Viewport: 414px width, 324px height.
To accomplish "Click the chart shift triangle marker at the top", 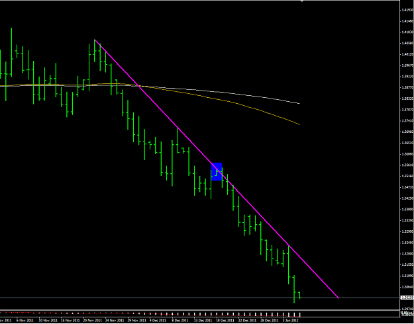I will pyautogui.click(x=302, y=1).
